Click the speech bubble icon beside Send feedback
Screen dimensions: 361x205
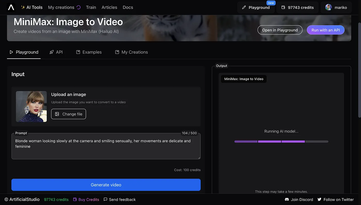coord(105,199)
